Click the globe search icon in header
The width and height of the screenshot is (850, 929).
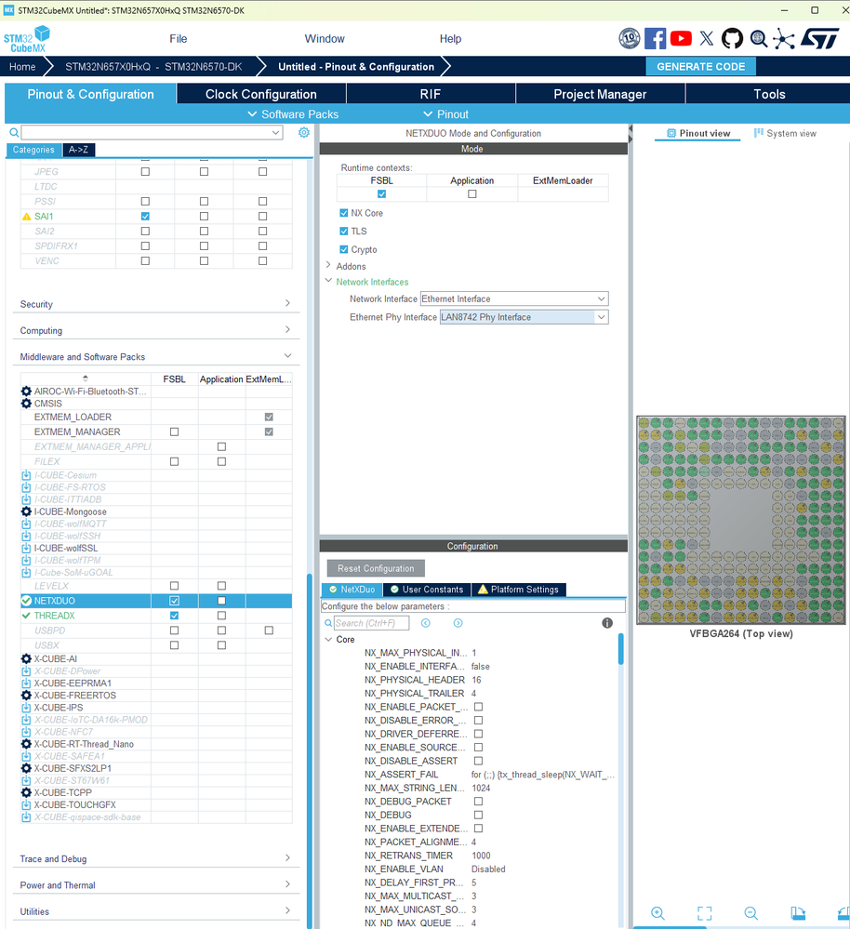[x=758, y=38]
